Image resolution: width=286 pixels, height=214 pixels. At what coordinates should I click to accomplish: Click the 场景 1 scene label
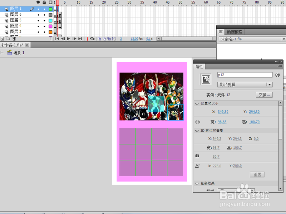(x=19, y=53)
